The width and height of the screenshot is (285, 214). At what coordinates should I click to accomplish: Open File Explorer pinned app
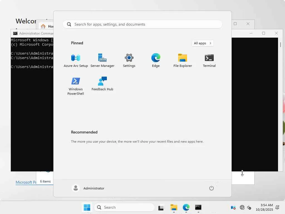(x=183, y=60)
